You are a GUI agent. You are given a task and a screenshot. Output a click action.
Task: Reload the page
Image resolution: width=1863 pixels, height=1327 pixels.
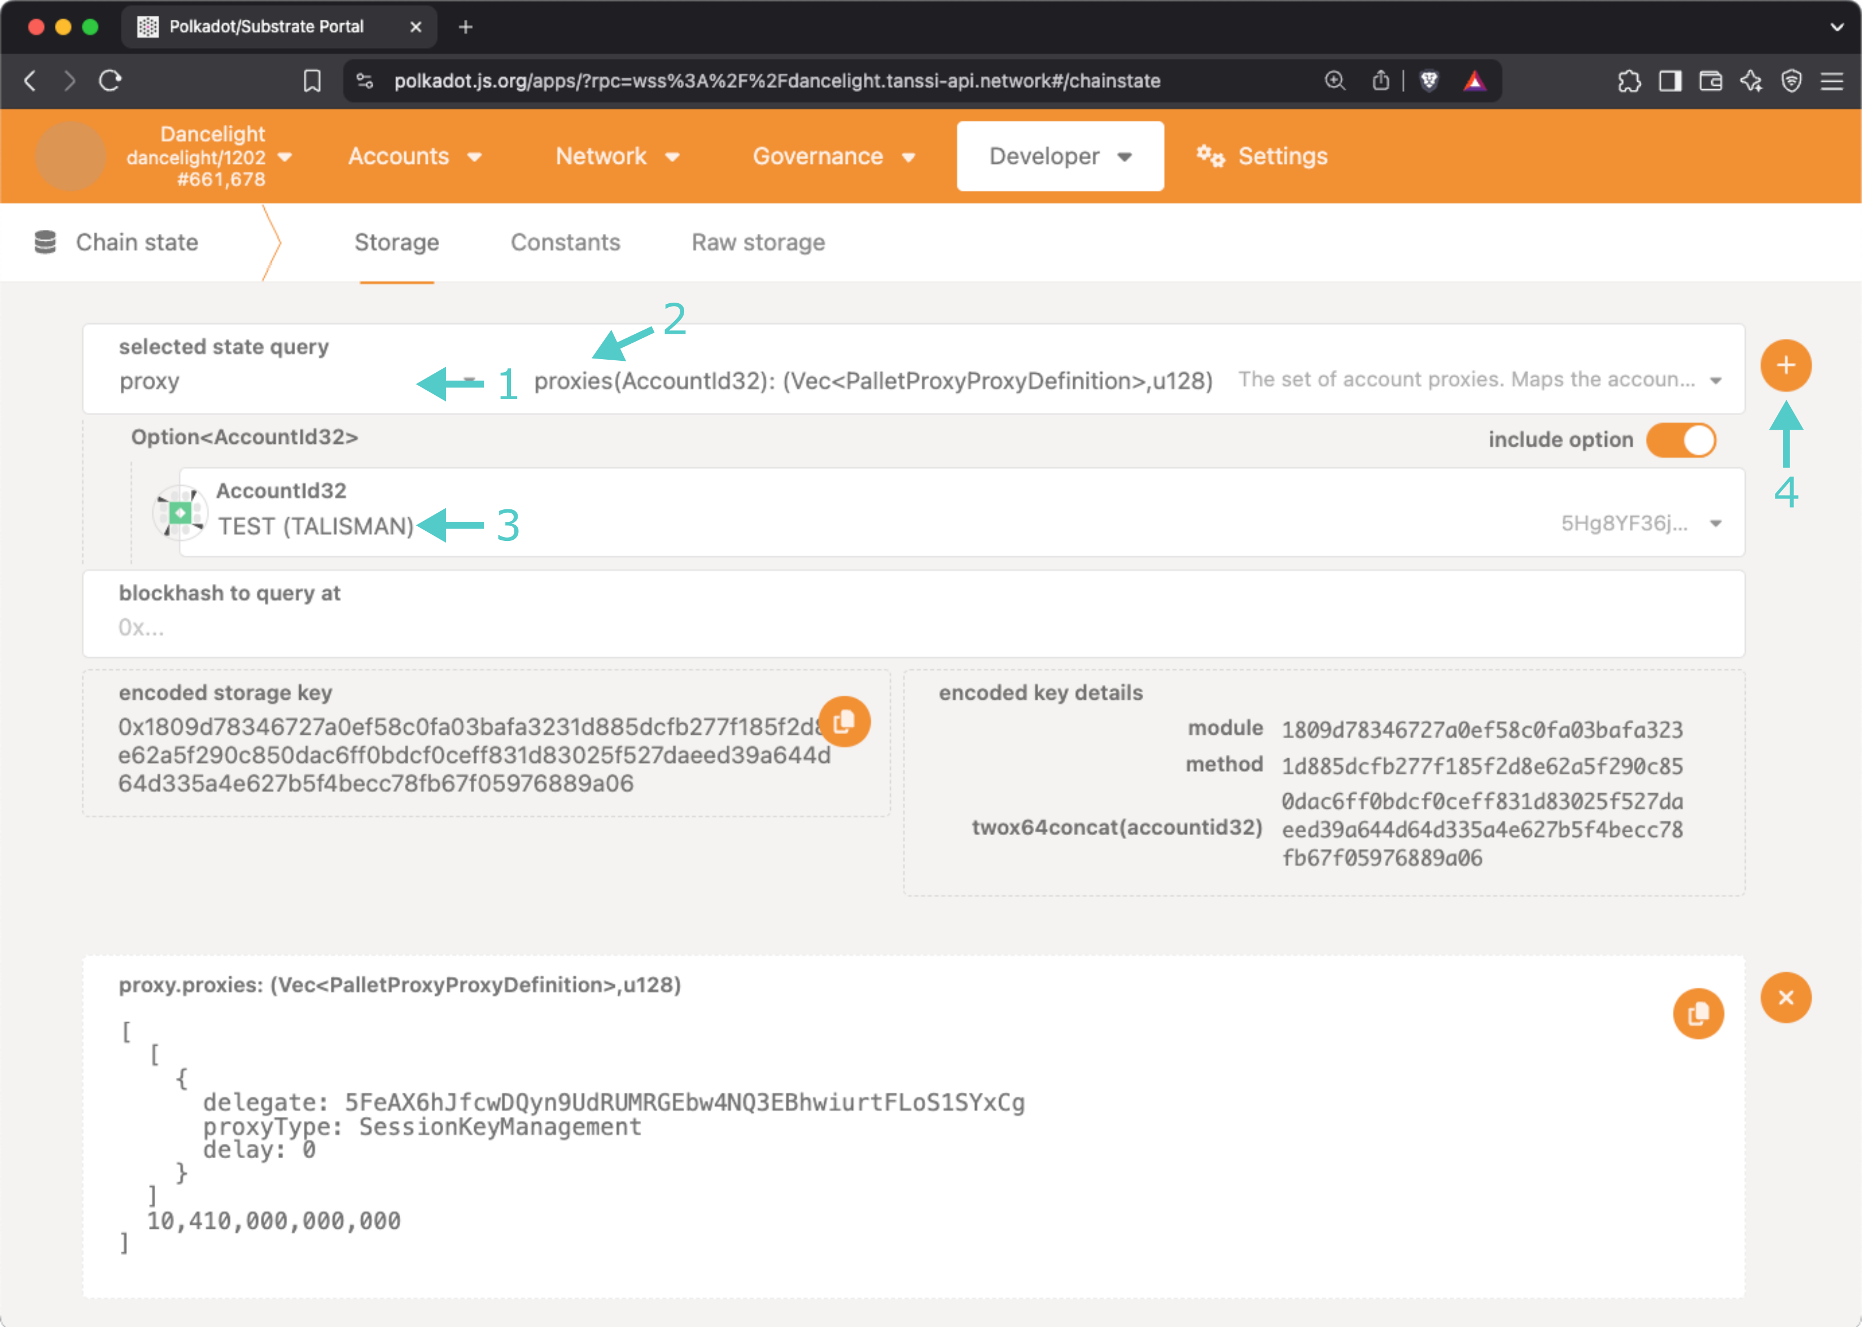pos(110,81)
